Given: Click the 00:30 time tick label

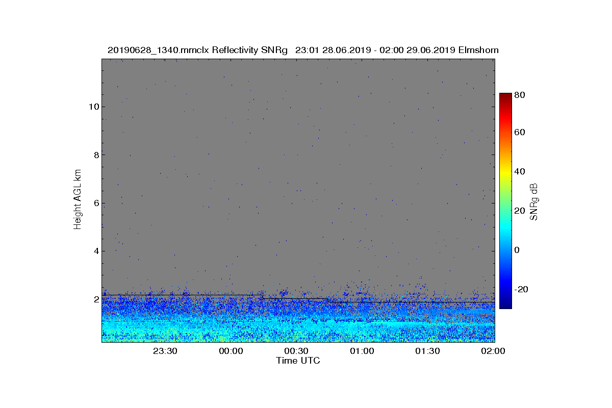Looking at the screenshot, I should (x=296, y=351).
